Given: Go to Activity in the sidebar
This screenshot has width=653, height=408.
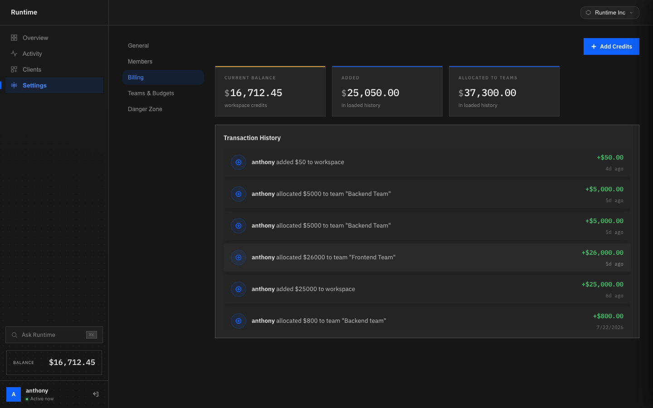Looking at the screenshot, I should [54, 53].
